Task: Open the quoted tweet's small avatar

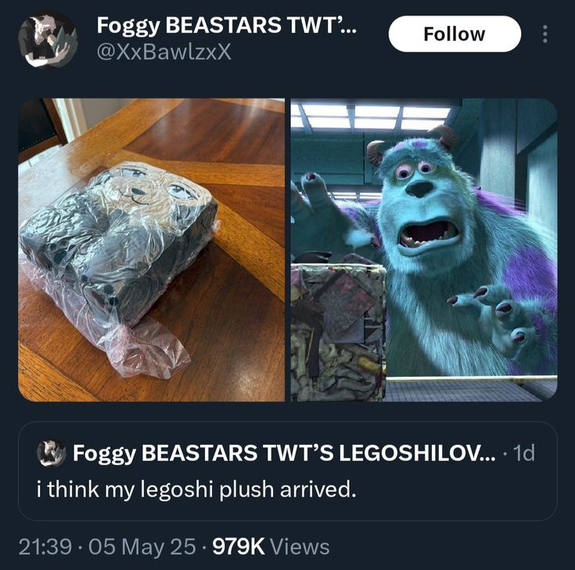Action: point(51,453)
